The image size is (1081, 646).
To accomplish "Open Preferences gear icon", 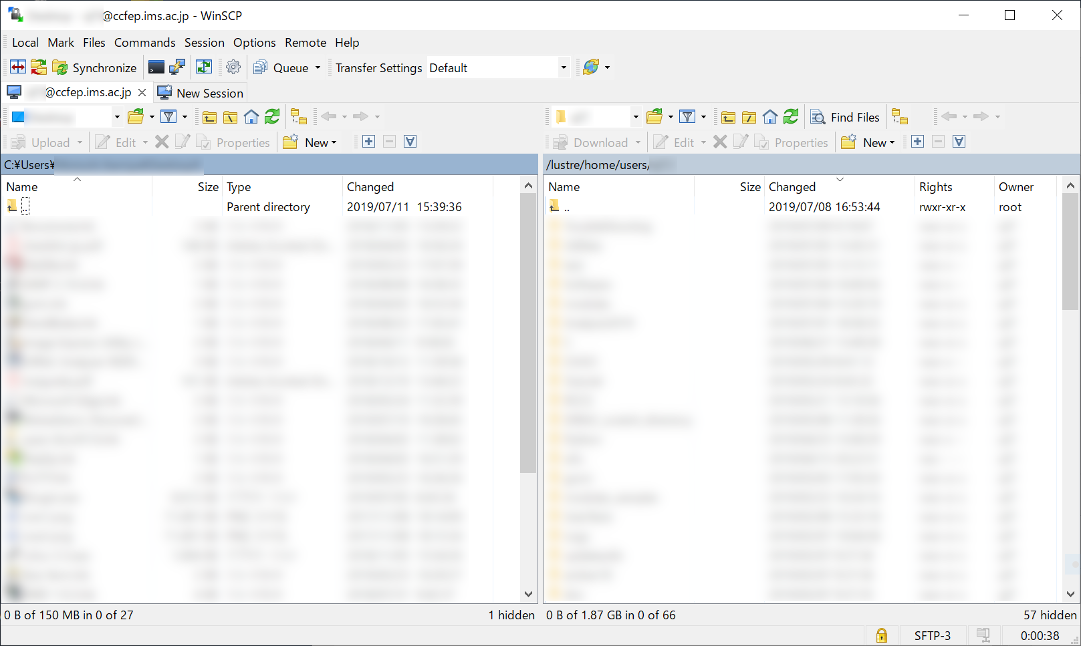I will [x=233, y=67].
